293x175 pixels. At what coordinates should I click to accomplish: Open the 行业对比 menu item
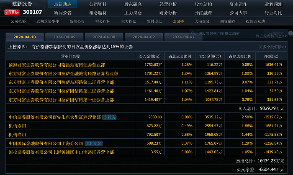pyautogui.click(x=273, y=12)
